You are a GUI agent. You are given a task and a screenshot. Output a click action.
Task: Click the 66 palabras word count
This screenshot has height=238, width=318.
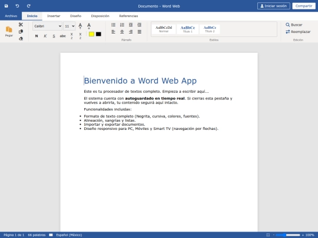click(37, 235)
